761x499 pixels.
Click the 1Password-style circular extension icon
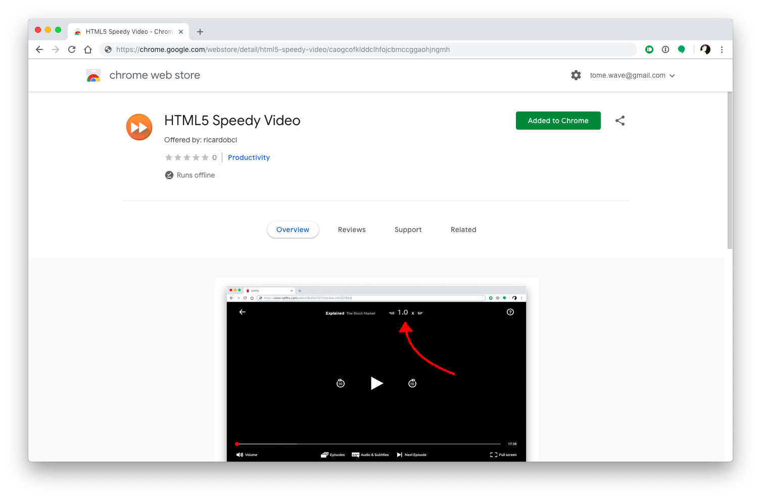point(665,49)
